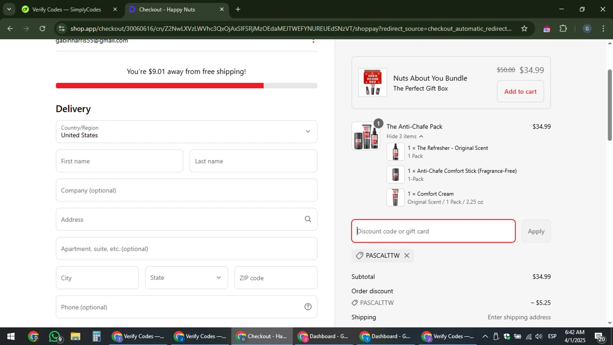Click the Company (optional) field
Screen dimensions: 613x345
(186, 190)
